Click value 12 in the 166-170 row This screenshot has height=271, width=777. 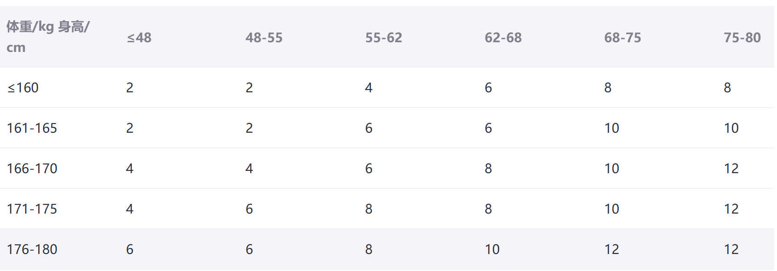click(731, 169)
